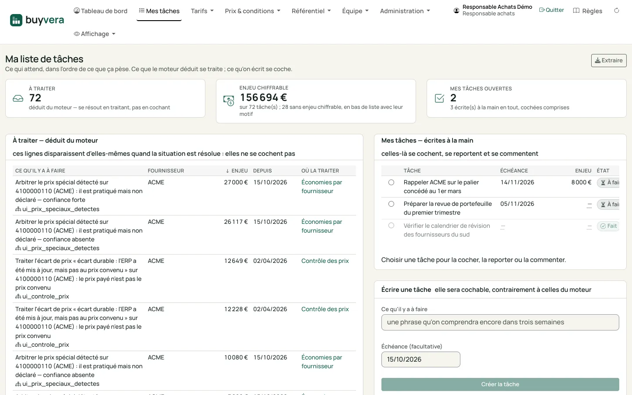Click the Échéance column header in Mes tâches

[x=514, y=171]
